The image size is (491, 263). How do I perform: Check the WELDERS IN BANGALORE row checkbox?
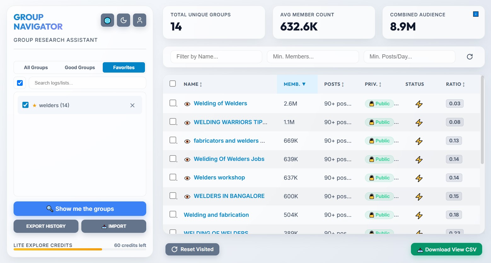(x=173, y=195)
